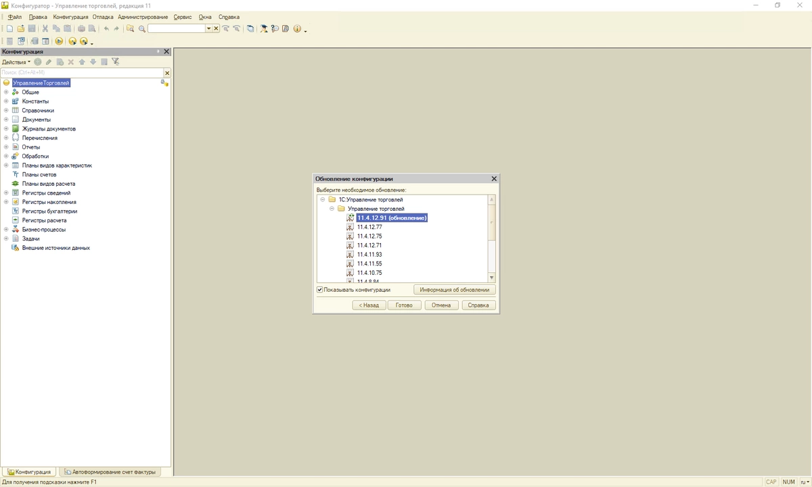812x487 pixels.
Task: Click the Redo arrow icon
Action: 116,28
